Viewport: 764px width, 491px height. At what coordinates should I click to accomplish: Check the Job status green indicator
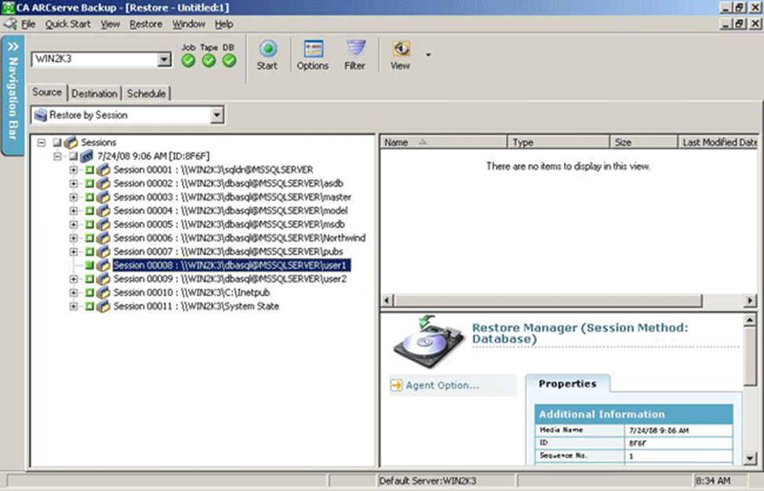click(188, 61)
